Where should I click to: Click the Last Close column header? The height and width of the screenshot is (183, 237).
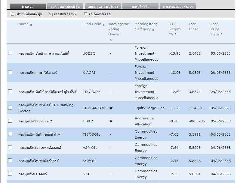(x=194, y=26)
